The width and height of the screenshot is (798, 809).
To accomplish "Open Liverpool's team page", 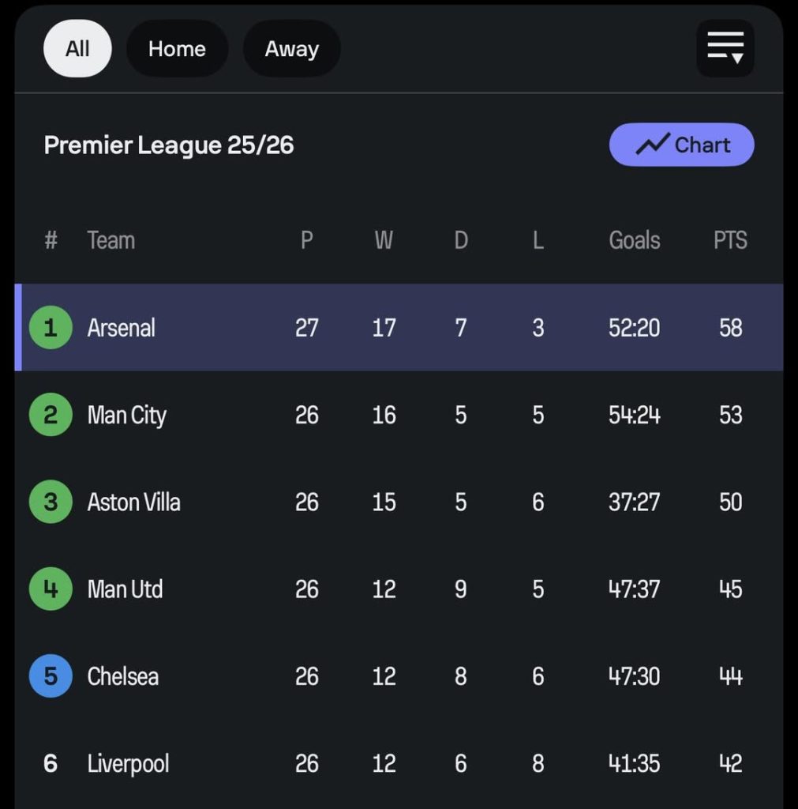I will [x=126, y=763].
